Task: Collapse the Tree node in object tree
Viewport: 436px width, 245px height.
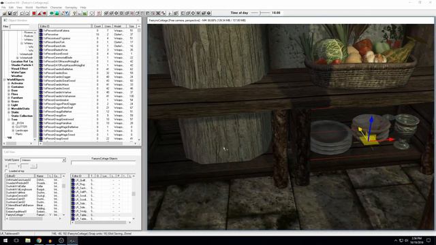Action: (x=9, y=120)
